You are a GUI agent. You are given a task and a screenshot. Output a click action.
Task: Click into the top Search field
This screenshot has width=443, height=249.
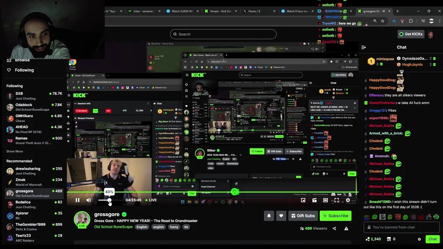point(223,34)
